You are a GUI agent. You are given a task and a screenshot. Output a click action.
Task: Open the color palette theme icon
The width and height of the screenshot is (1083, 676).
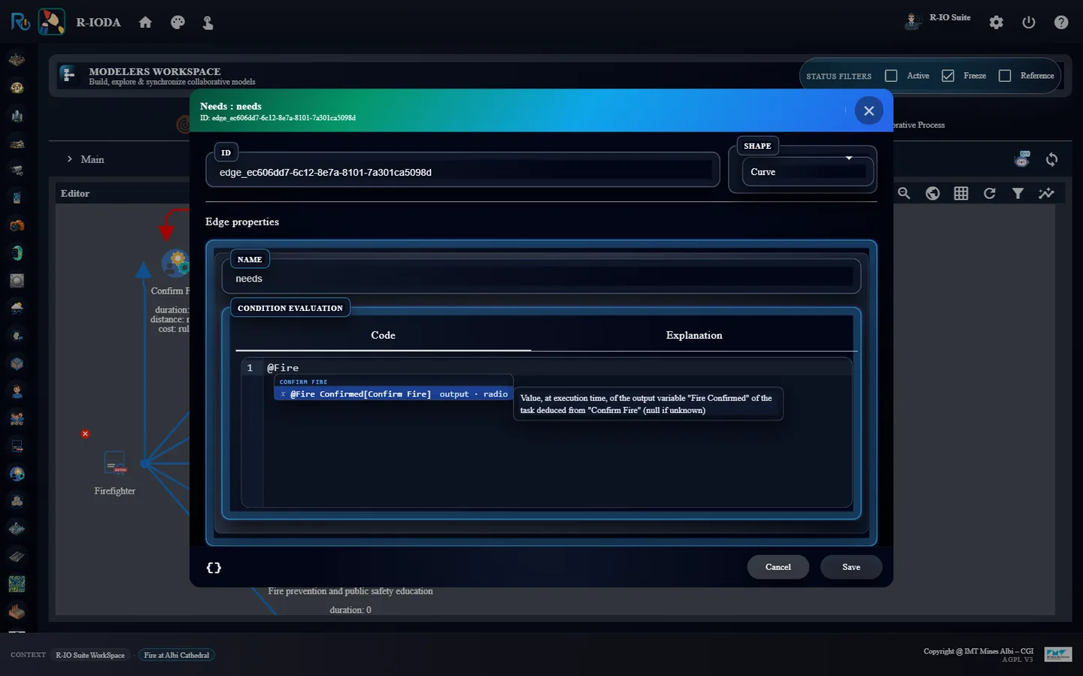177,23
